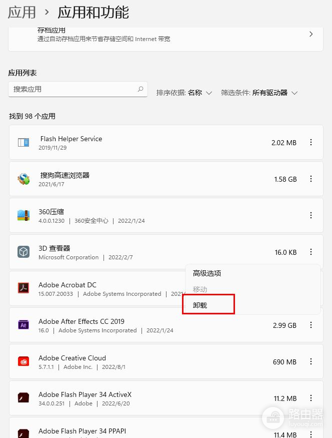Screen dimensions: 332x438
Task: Click the Flash Player 34 ActiveX icon
Action: pyautogui.click(x=23, y=398)
